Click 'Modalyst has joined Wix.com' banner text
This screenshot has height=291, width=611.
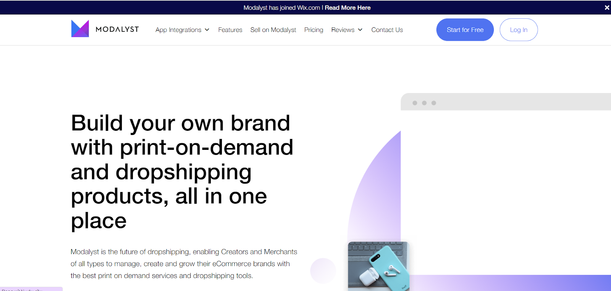pyautogui.click(x=282, y=8)
